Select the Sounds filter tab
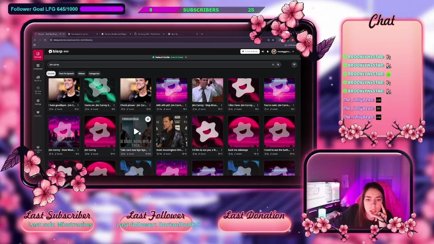Image resolution: width=434 pixels, height=244 pixels. point(51,74)
